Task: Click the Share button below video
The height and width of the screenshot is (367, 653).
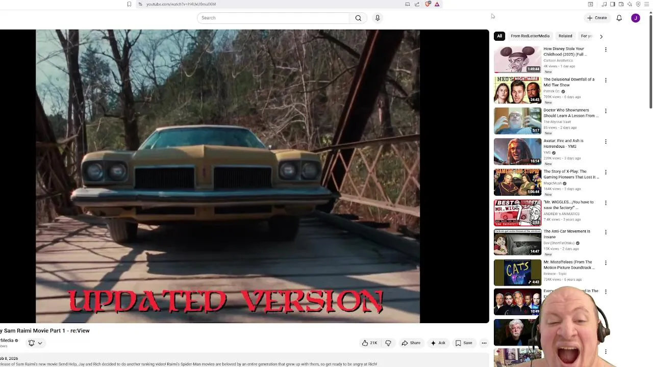Action: [411, 343]
